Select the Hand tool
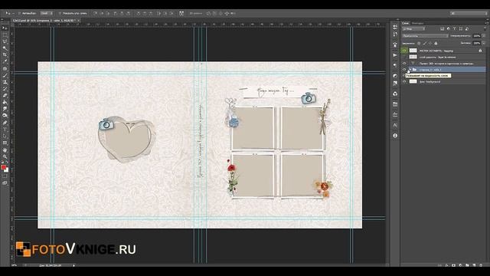The image size is (490, 276). pos(5,150)
